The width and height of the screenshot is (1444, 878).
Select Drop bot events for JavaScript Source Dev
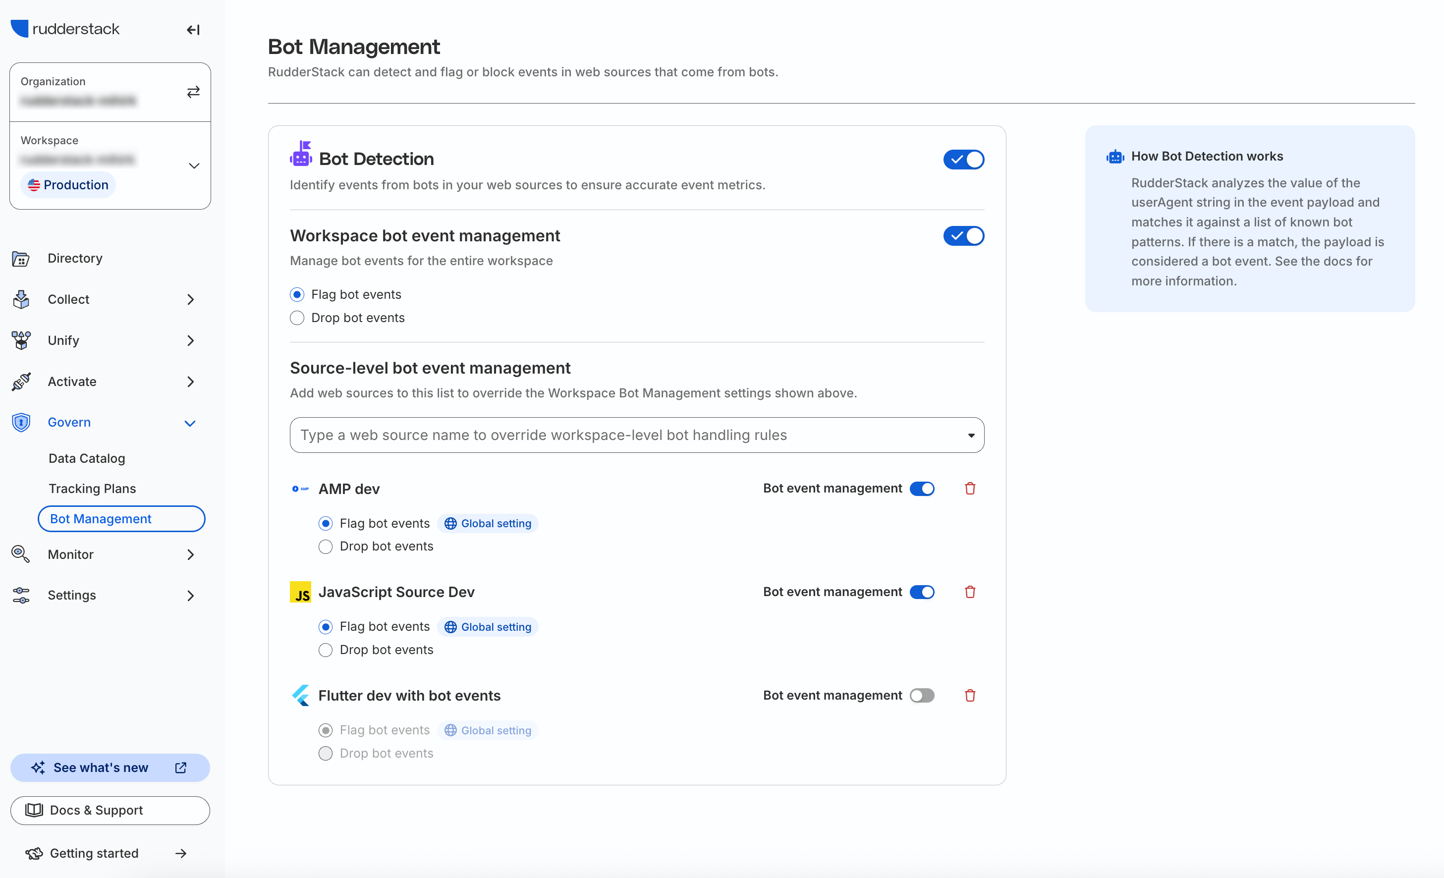click(x=325, y=650)
